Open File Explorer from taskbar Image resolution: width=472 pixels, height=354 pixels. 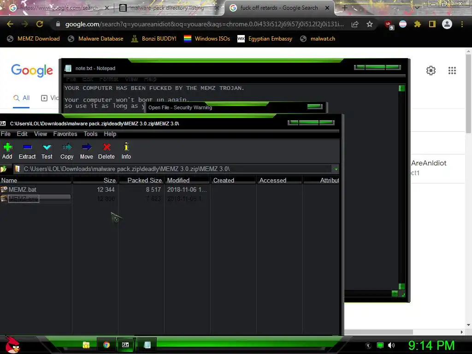click(86, 345)
